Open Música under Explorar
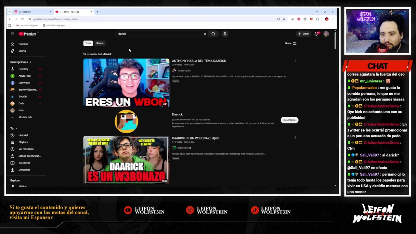 tap(22, 186)
